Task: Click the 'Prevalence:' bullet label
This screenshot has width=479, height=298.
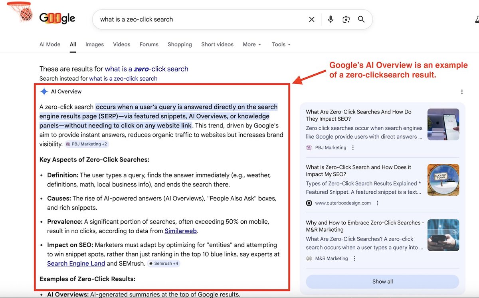Action: point(65,221)
